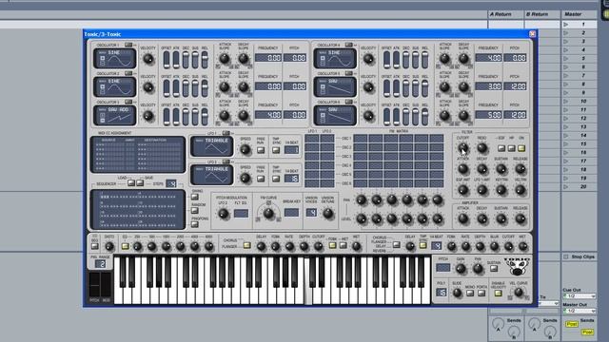The height and width of the screenshot is (342, 609).
Task: Open the Oscillator 1 small menu button
Action: coord(128,45)
